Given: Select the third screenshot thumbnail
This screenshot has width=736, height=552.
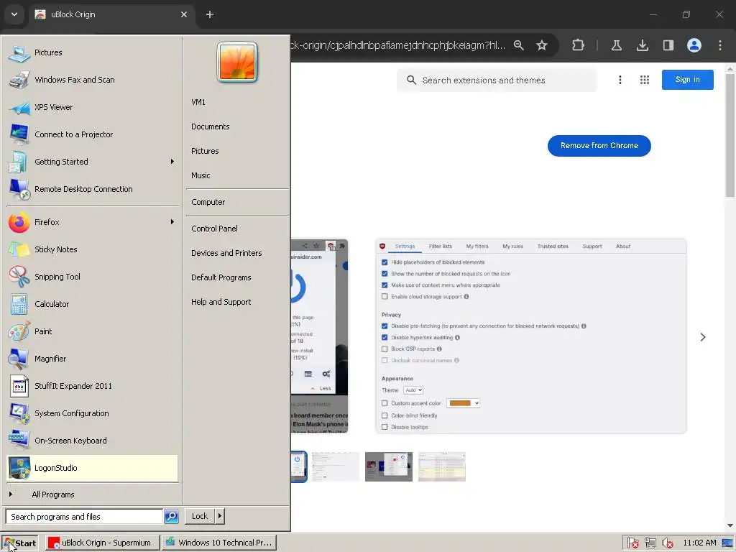Looking at the screenshot, I should click(389, 466).
